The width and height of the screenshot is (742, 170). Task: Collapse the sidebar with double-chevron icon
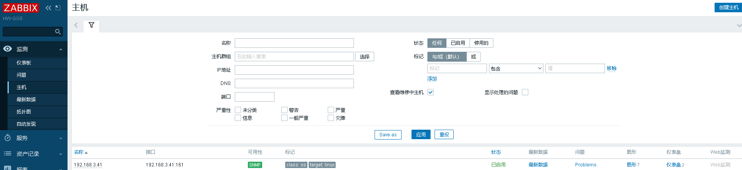(x=48, y=8)
